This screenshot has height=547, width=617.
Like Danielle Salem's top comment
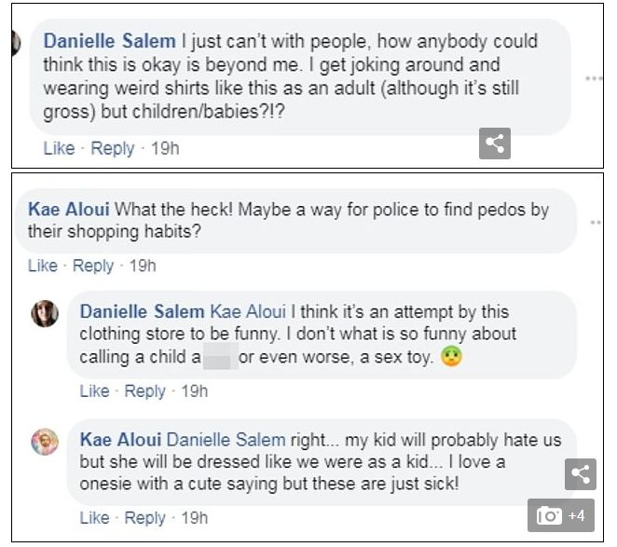tap(59, 148)
